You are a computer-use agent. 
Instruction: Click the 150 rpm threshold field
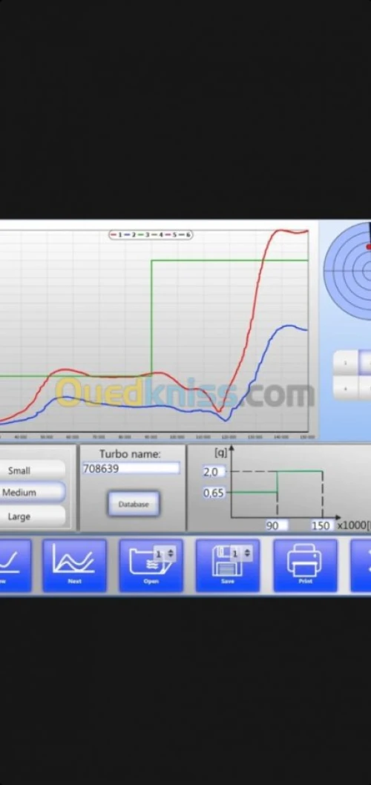click(321, 525)
